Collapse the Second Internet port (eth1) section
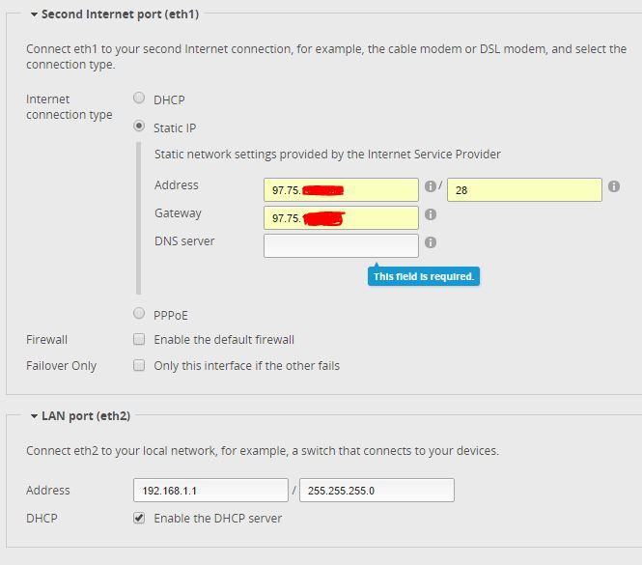The image size is (642, 565). (34, 14)
